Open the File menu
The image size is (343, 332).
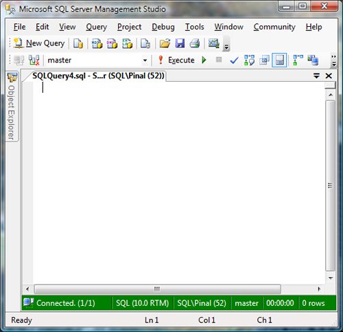click(19, 27)
